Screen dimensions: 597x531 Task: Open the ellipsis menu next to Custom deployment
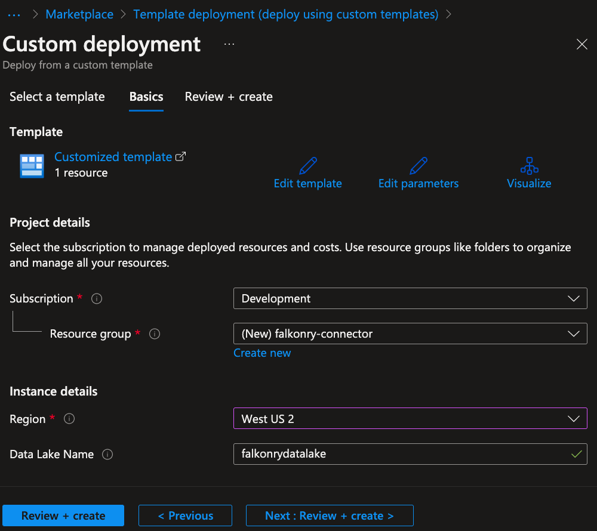pyautogui.click(x=229, y=44)
